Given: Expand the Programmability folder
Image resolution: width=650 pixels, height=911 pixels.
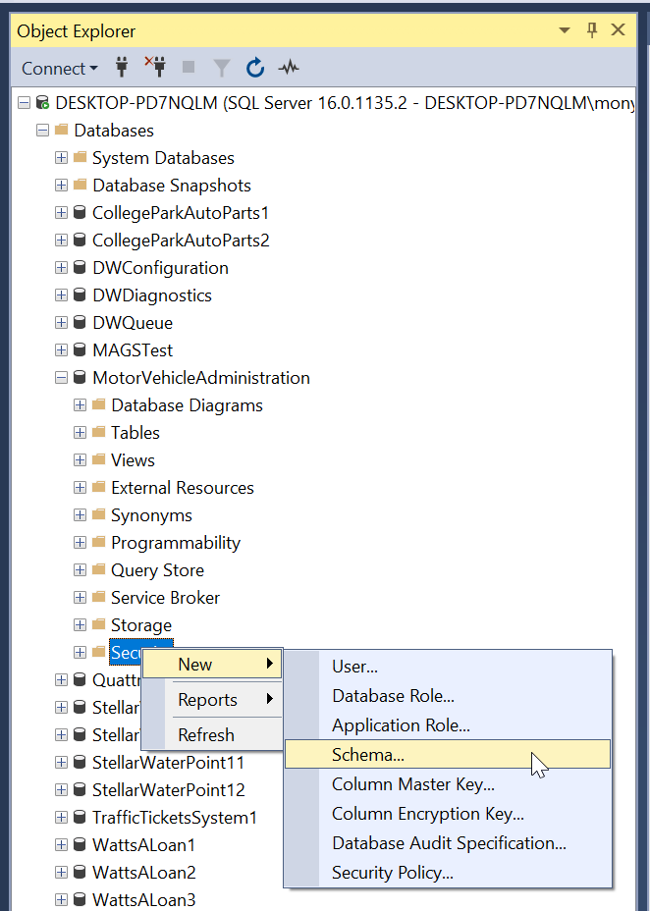Looking at the screenshot, I should (80, 542).
